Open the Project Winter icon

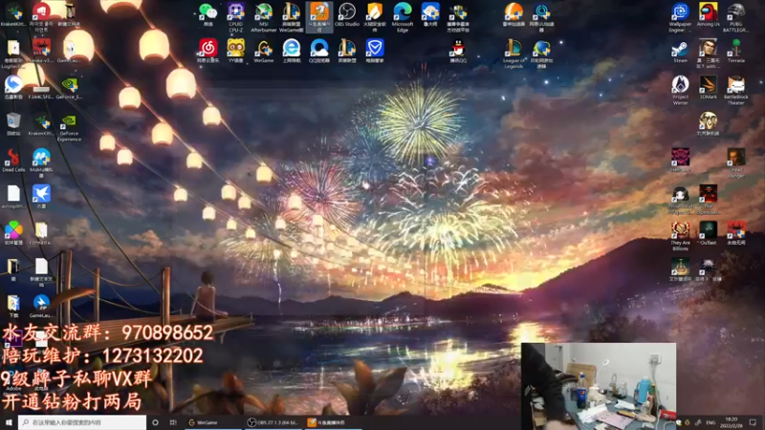680,90
